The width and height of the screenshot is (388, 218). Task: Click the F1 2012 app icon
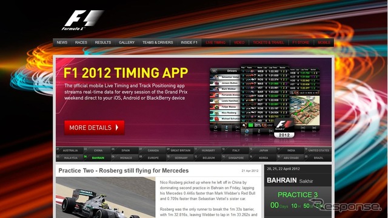(284, 128)
